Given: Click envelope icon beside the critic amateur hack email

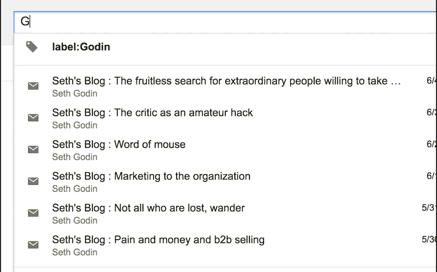Looking at the screenshot, I should tap(33, 118).
